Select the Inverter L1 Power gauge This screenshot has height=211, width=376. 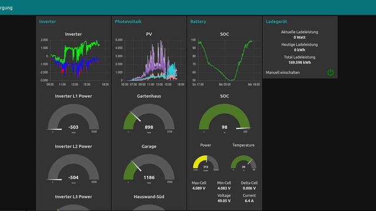73,118
